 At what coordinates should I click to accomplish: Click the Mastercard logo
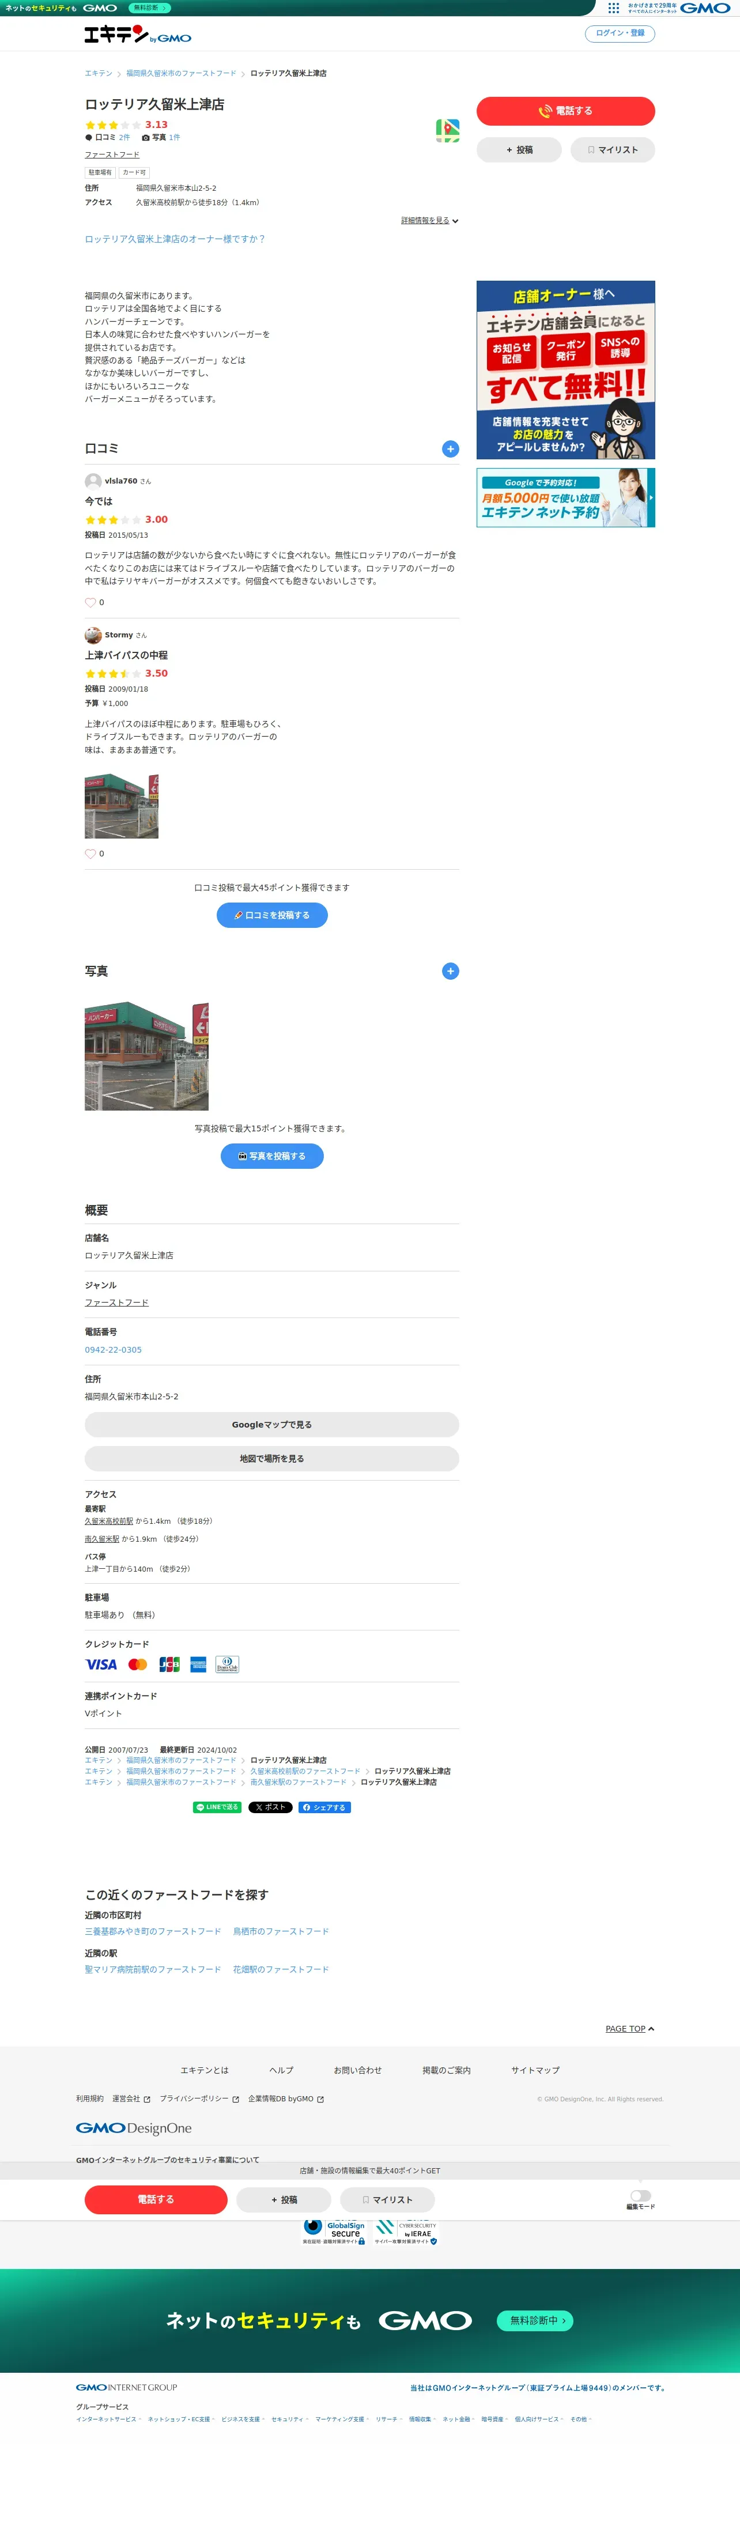pos(138,1664)
